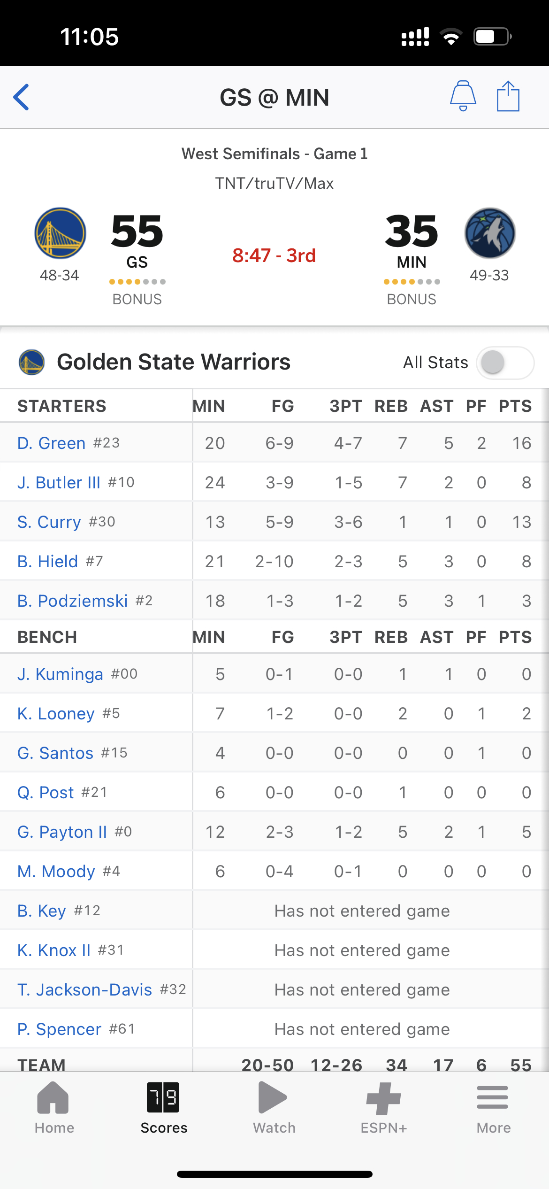Enable the All Stats switch

[505, 363]
